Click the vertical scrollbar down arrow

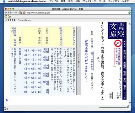pos(130,104)
